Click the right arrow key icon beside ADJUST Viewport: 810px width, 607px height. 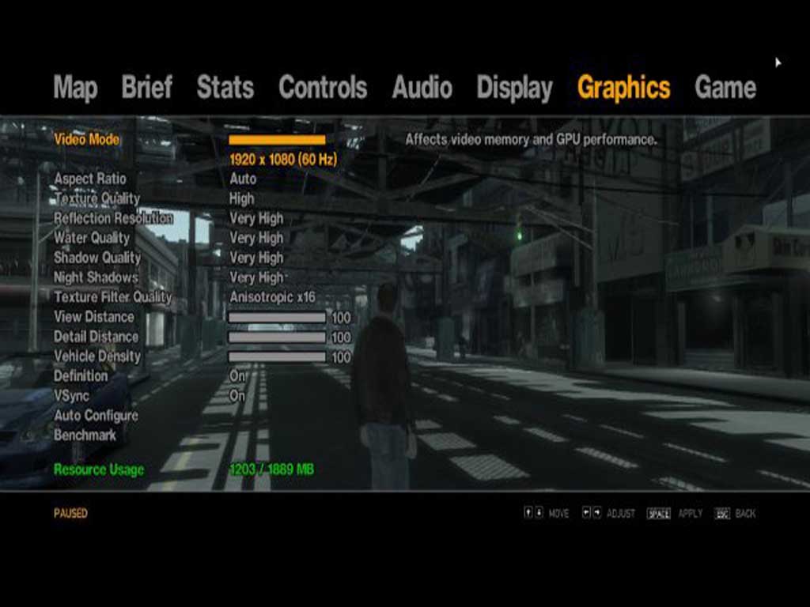(x=596, y=513)
